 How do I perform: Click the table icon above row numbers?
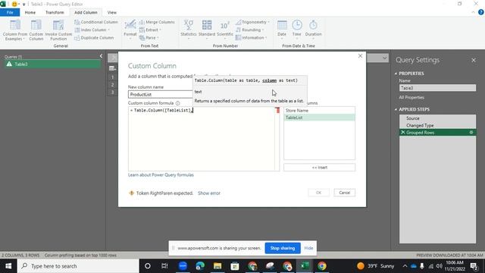click(x=113, y=68)
